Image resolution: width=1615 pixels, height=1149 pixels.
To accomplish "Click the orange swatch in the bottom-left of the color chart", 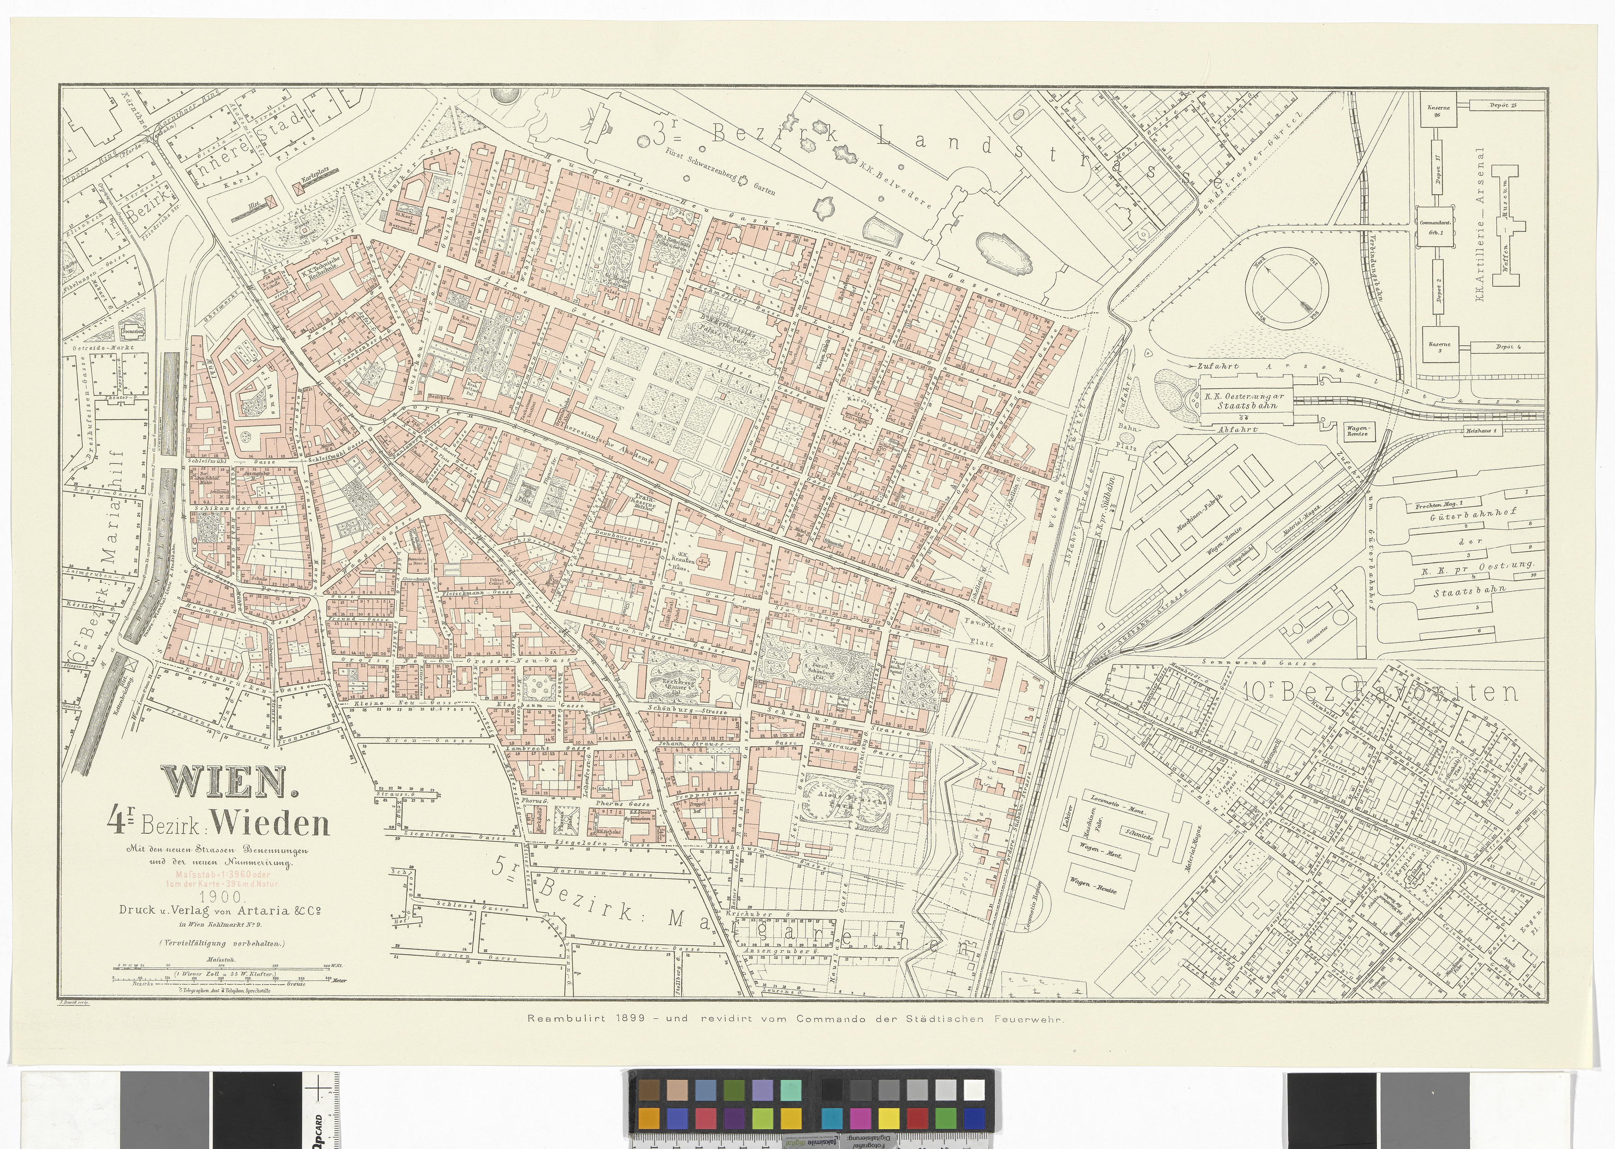I will [x=648, y=1119].
